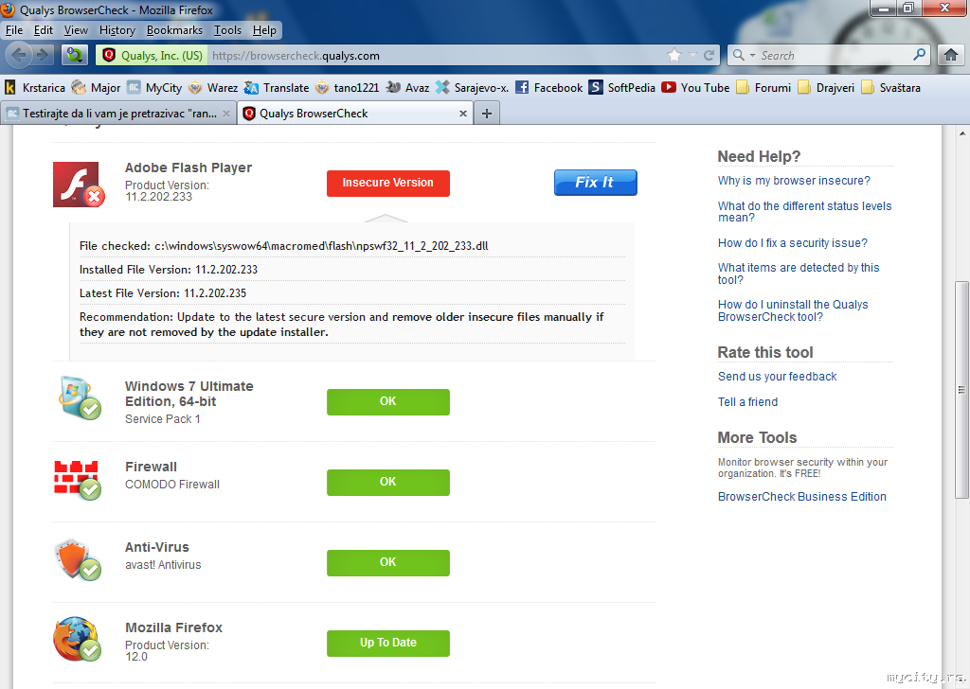Click the vertical scrollbar thumb
Screen dimensions: 970x689
[x=961, y=389]
